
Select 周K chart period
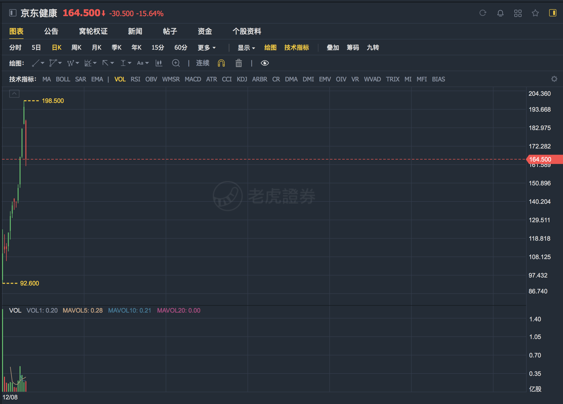pyautogui.click(x=76, y=48)
